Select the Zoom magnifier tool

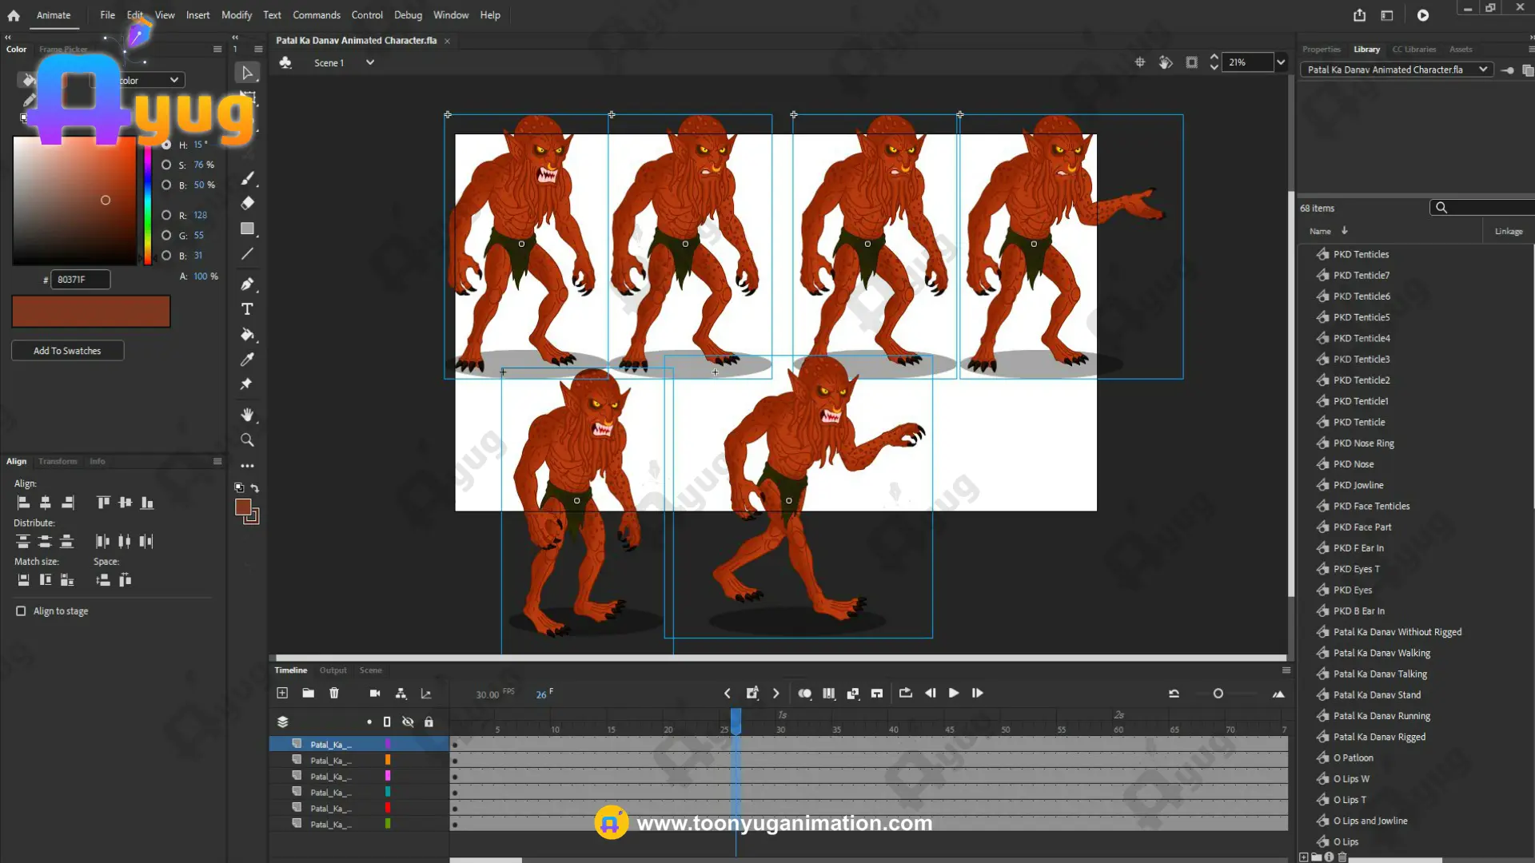tap(247, 440)
